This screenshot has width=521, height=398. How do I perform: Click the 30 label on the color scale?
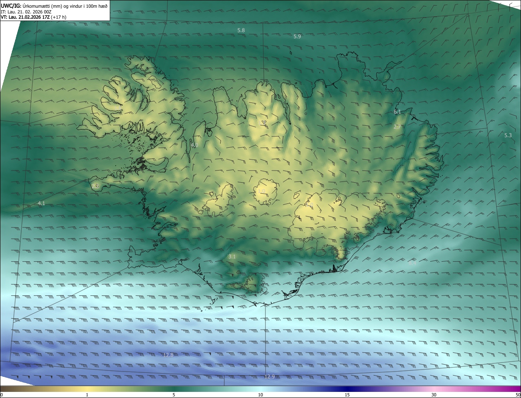pyautogui.click(x=434, y=395)
